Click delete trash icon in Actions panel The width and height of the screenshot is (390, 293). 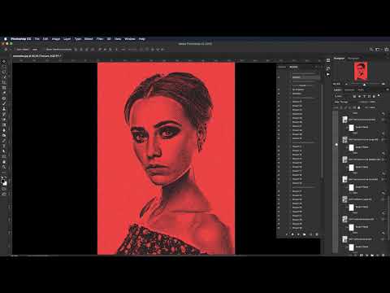(x=317, y=234)
